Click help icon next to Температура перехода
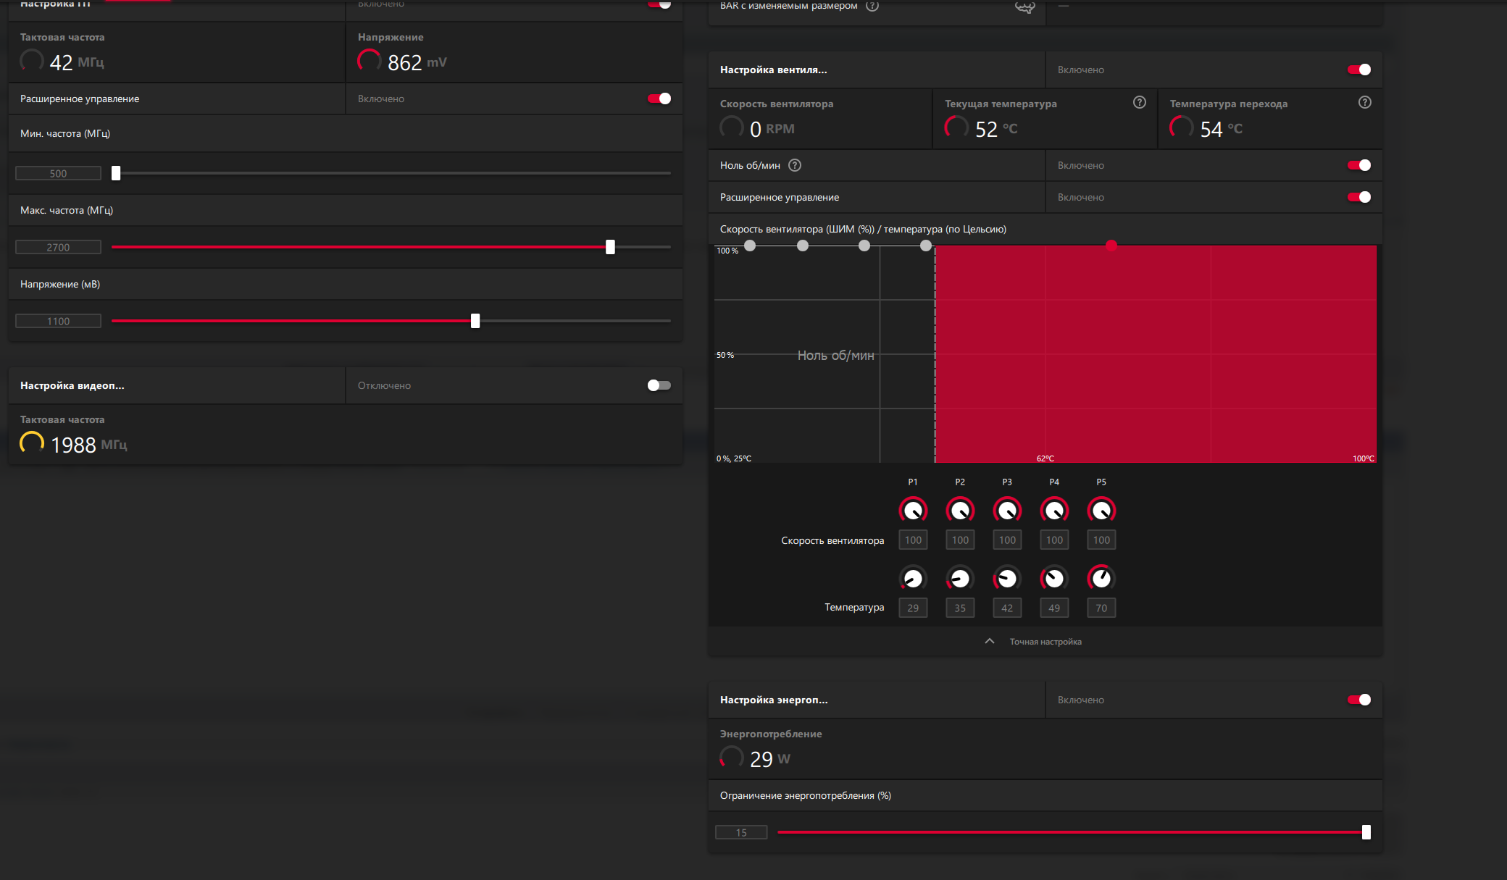 point(1365,103)
